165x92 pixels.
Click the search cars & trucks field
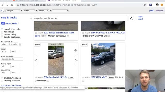(x=80, y=18)
